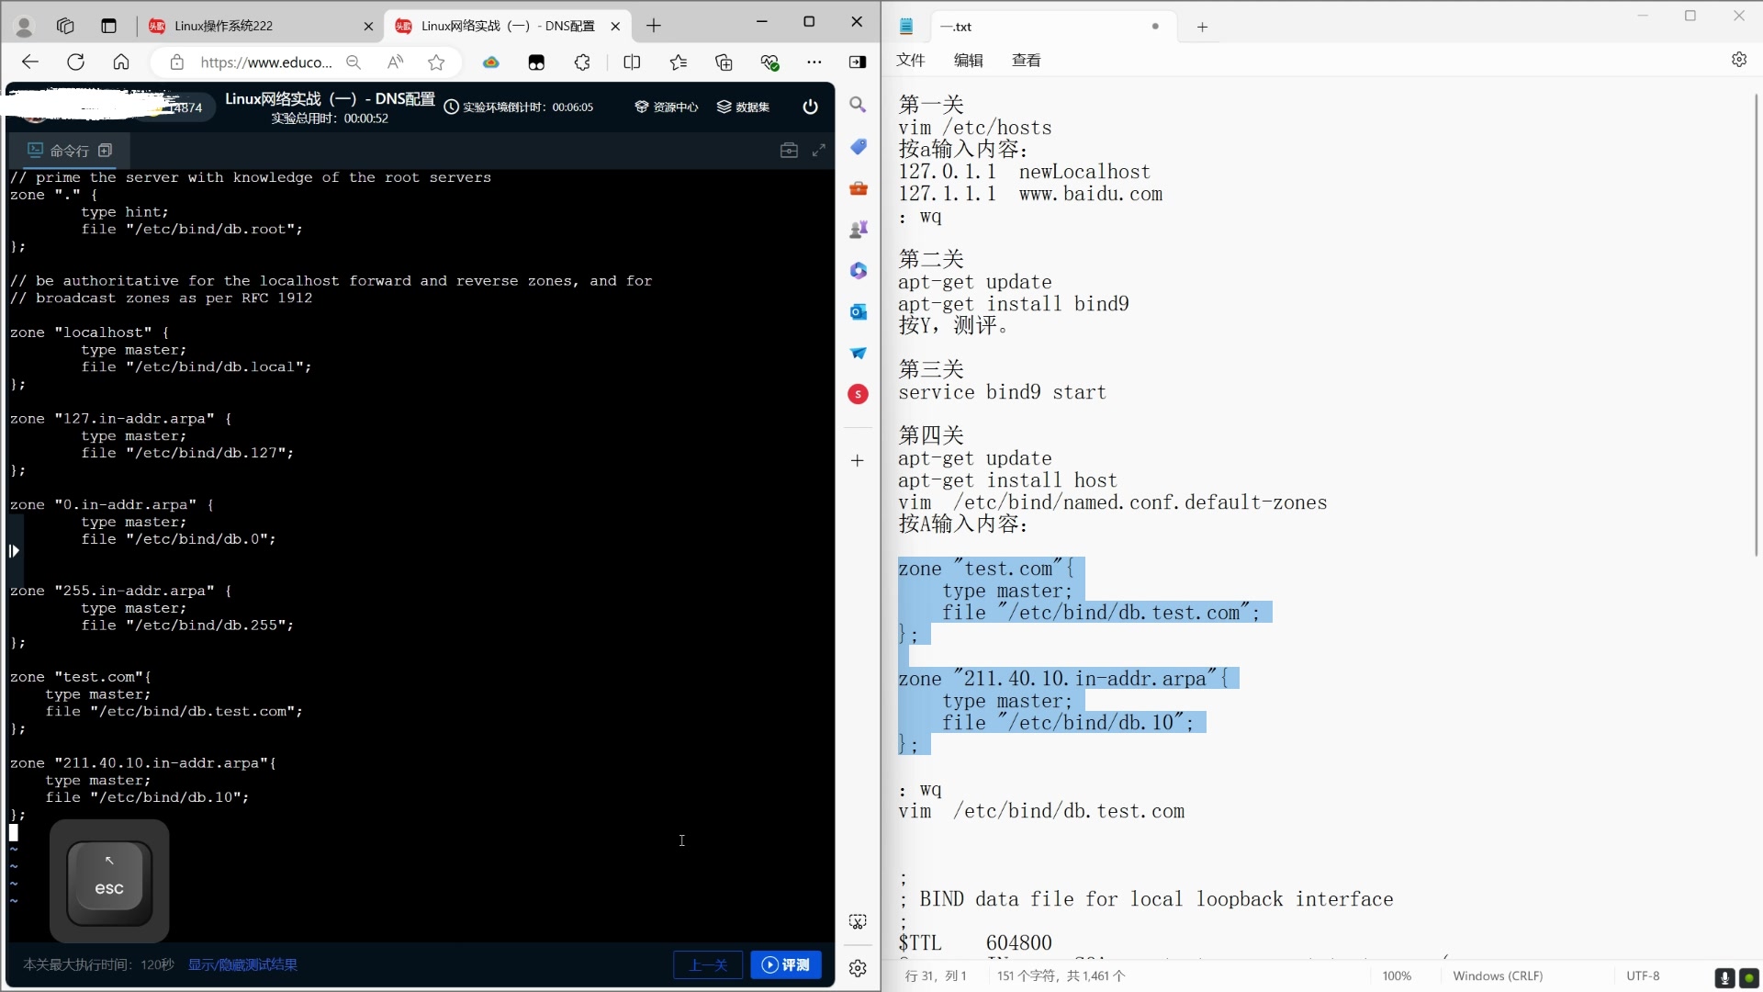The width and height of the screenshot is (1763, 992).
Task: Expand terminal to fullscreen
Action: click(x=819, y=150)
